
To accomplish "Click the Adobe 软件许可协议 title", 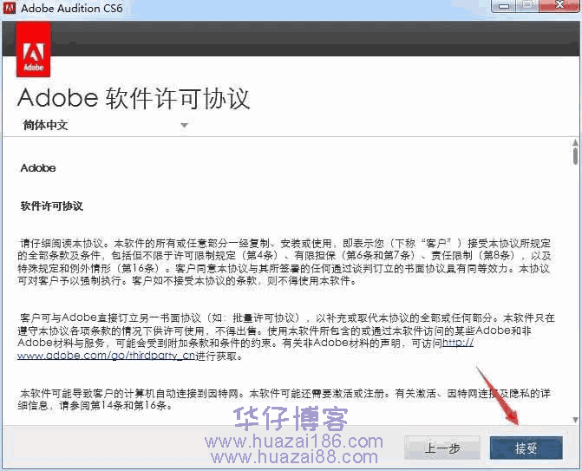I will [134, 98].
